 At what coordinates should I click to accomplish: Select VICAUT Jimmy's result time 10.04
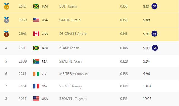point(147,86)
